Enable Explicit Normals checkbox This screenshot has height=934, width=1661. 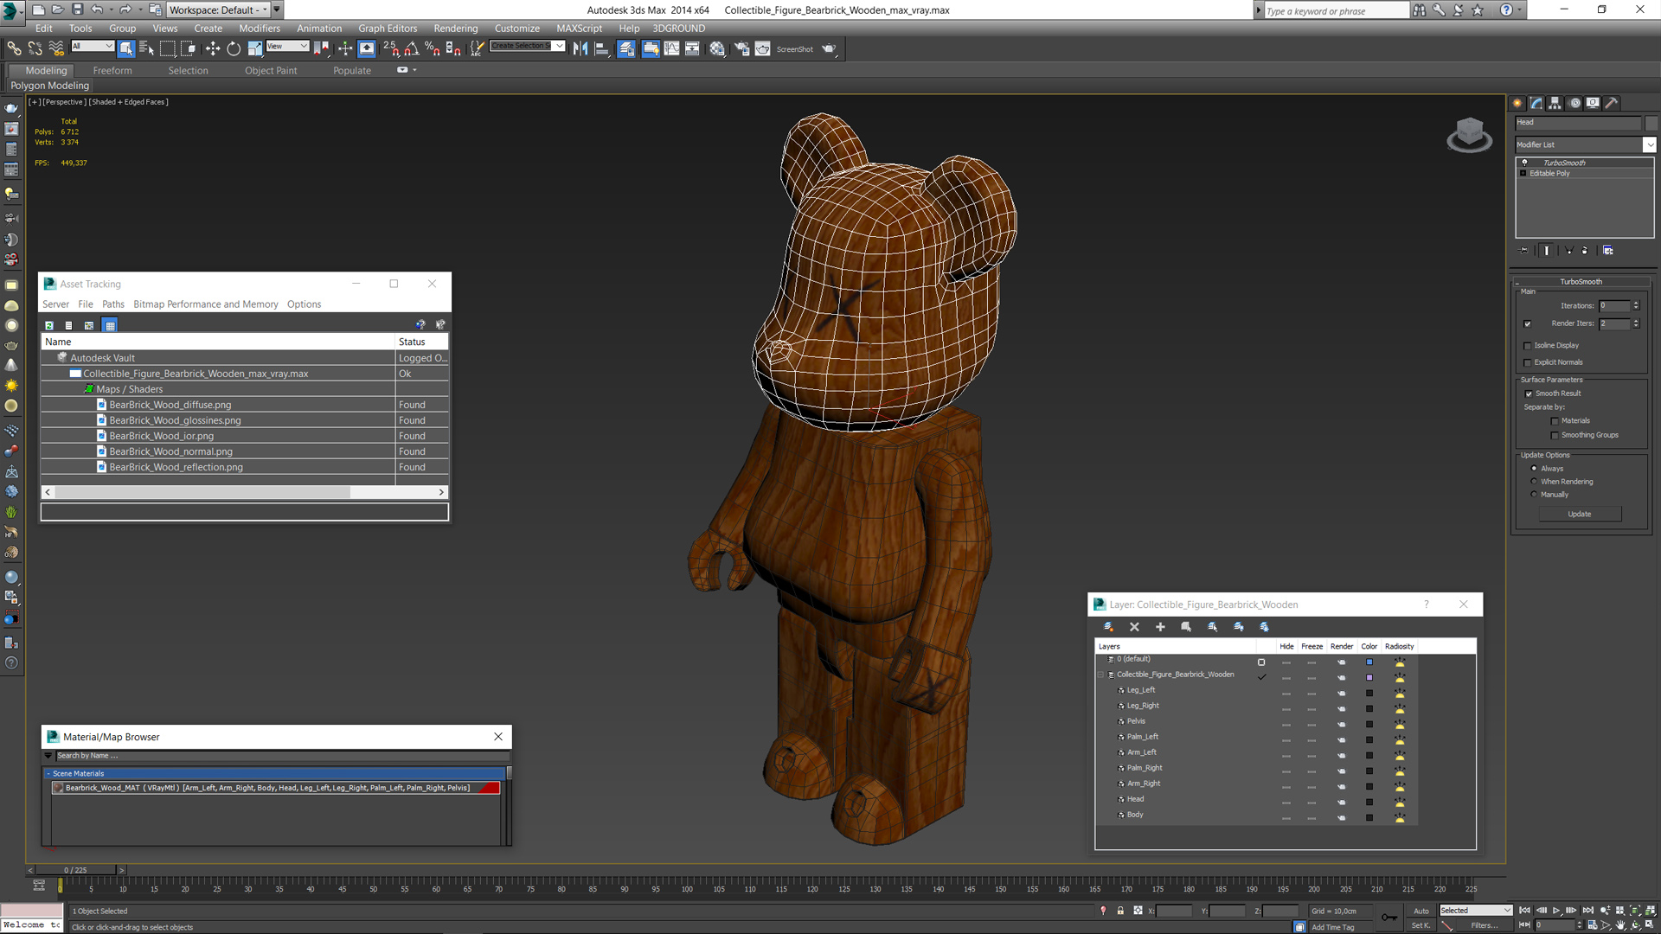tap(1528, 362)
